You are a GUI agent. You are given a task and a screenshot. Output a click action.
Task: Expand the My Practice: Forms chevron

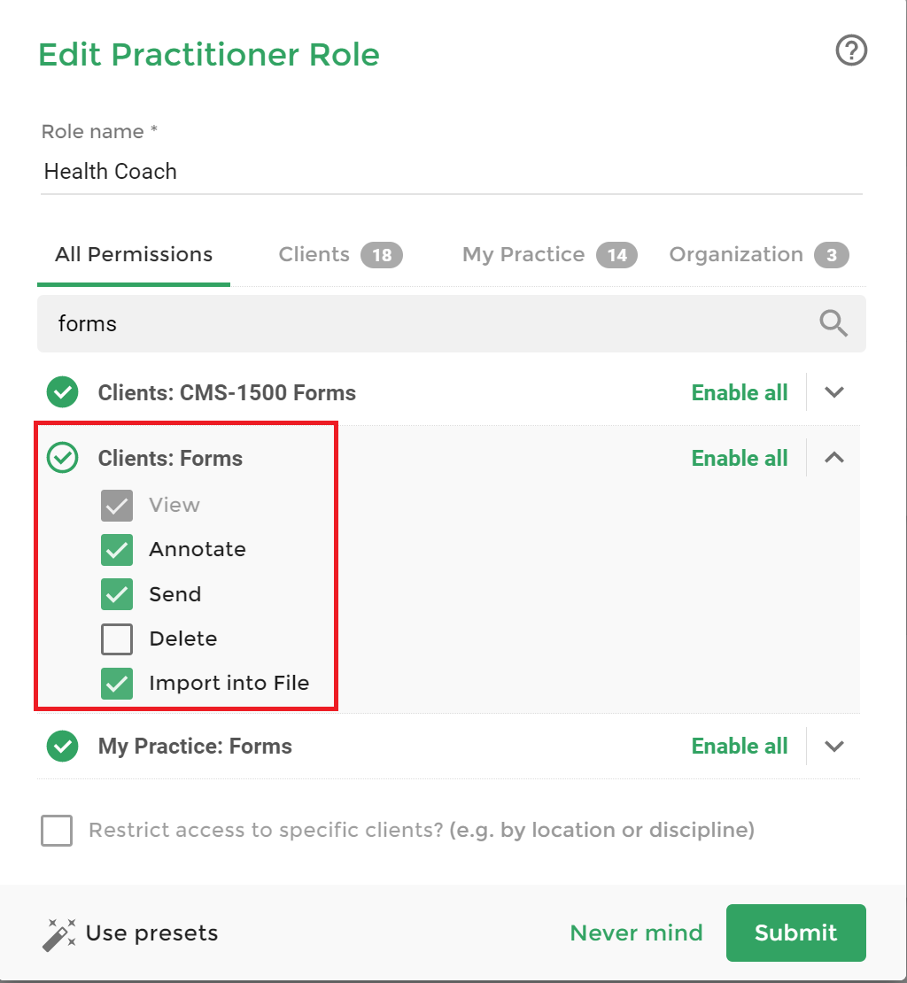coord(833,746)
